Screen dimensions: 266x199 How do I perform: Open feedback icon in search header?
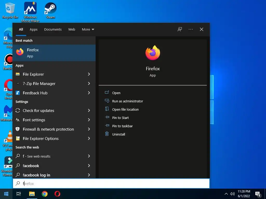click(180, 29)
